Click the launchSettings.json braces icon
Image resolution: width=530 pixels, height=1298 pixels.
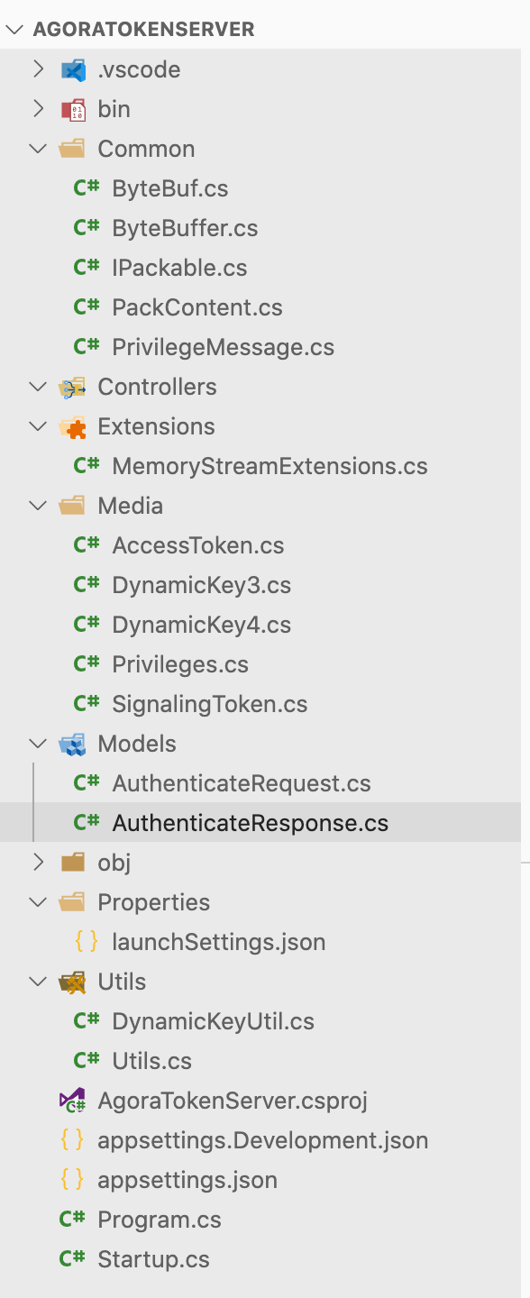(87, 942)
